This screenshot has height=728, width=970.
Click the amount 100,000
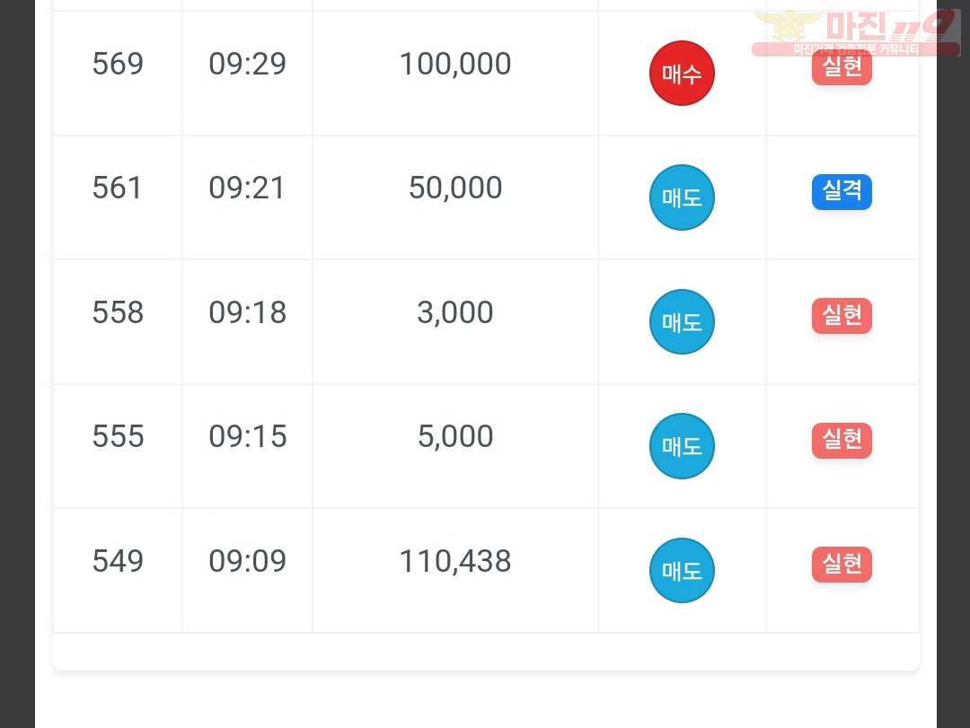455,64
